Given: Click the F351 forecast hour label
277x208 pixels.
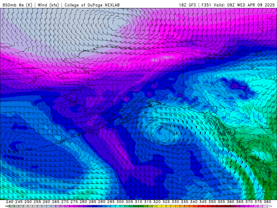Looking at the screenshot, I should (x=206, y=5).
